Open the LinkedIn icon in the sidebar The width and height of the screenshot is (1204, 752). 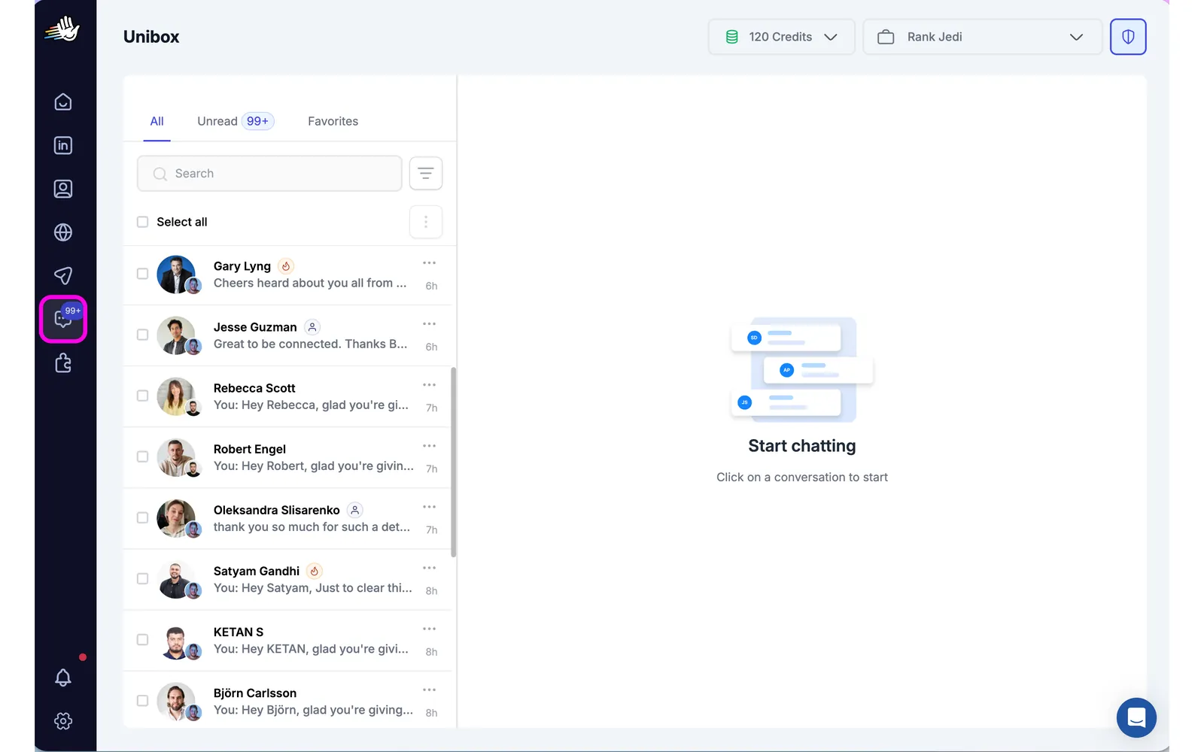coord(63,145)
